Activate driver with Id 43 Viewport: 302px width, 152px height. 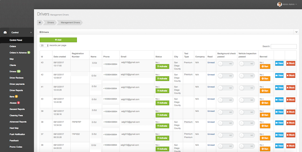coord(162,66)
